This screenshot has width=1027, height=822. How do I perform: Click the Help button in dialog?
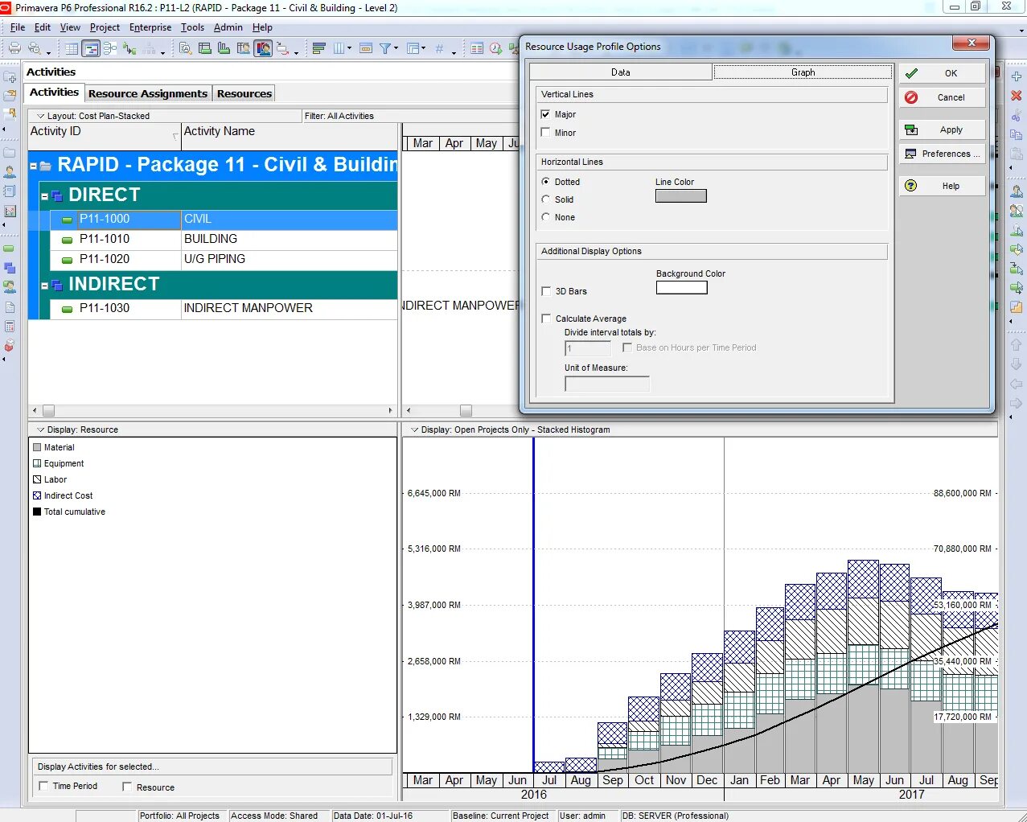tap(942, 186)
